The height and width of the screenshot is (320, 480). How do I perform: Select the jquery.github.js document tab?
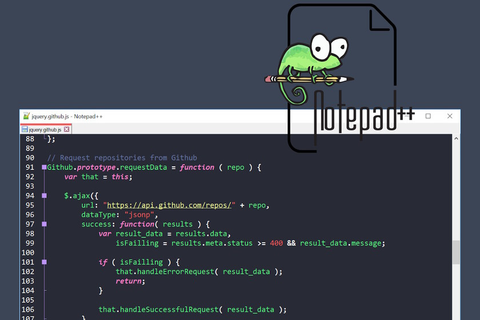[45, 130]
